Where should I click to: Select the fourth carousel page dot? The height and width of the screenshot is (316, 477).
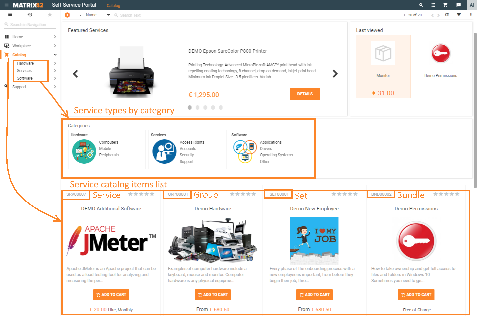[x=213, y=107]
